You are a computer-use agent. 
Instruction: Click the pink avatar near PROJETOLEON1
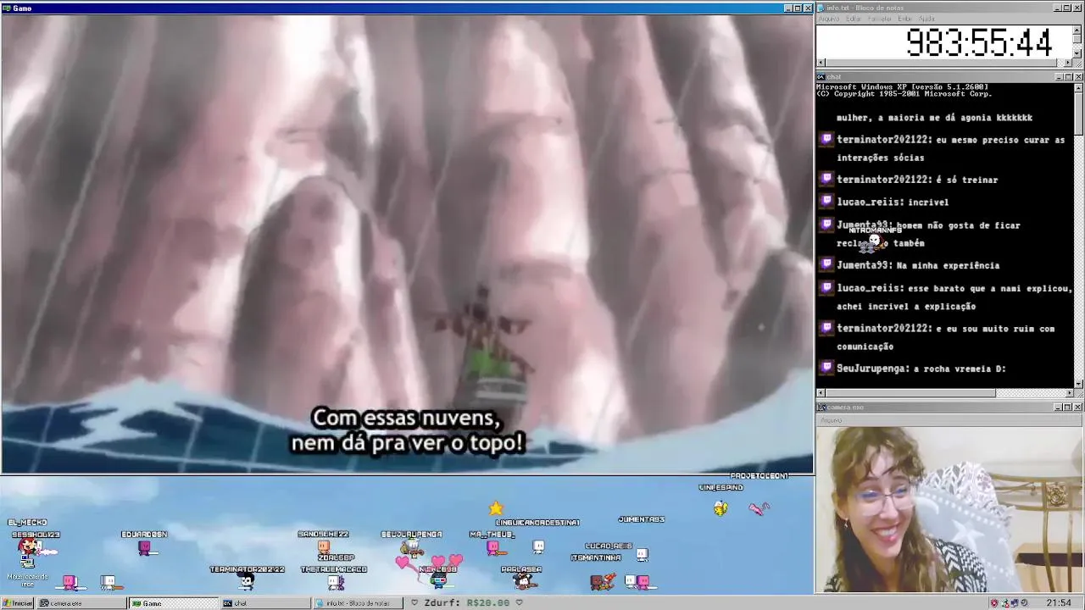759,507
